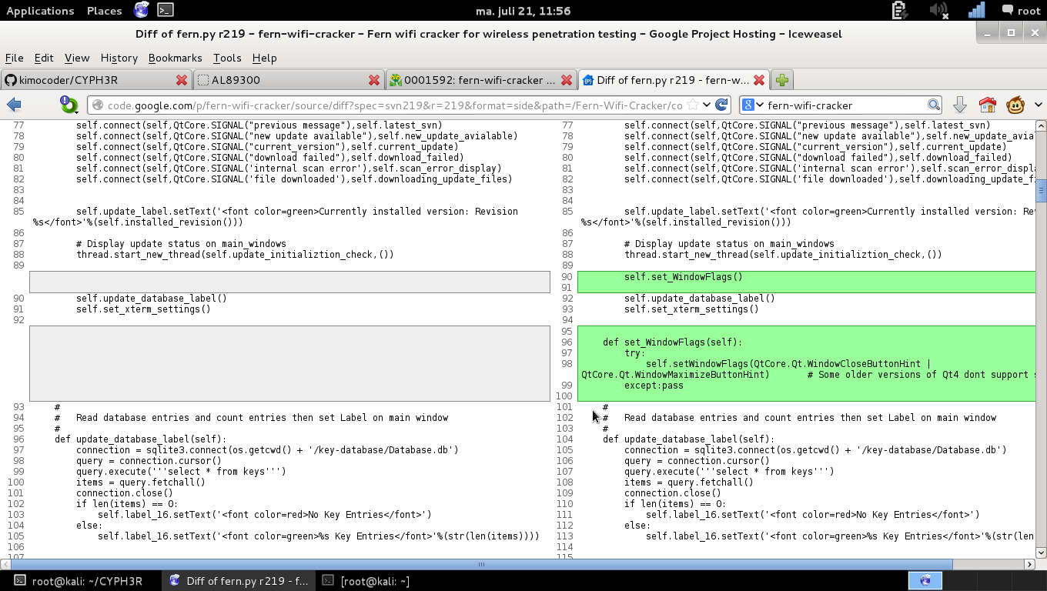The height and width of the screenshot is (591, 1047).
Task: Click the muted volume icon in panel
Action: coord(938,10)
